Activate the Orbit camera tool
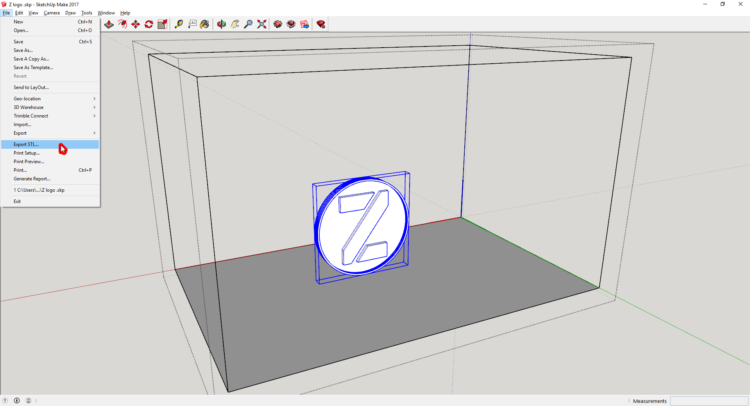The image size is (750, 406). point(222,25)
